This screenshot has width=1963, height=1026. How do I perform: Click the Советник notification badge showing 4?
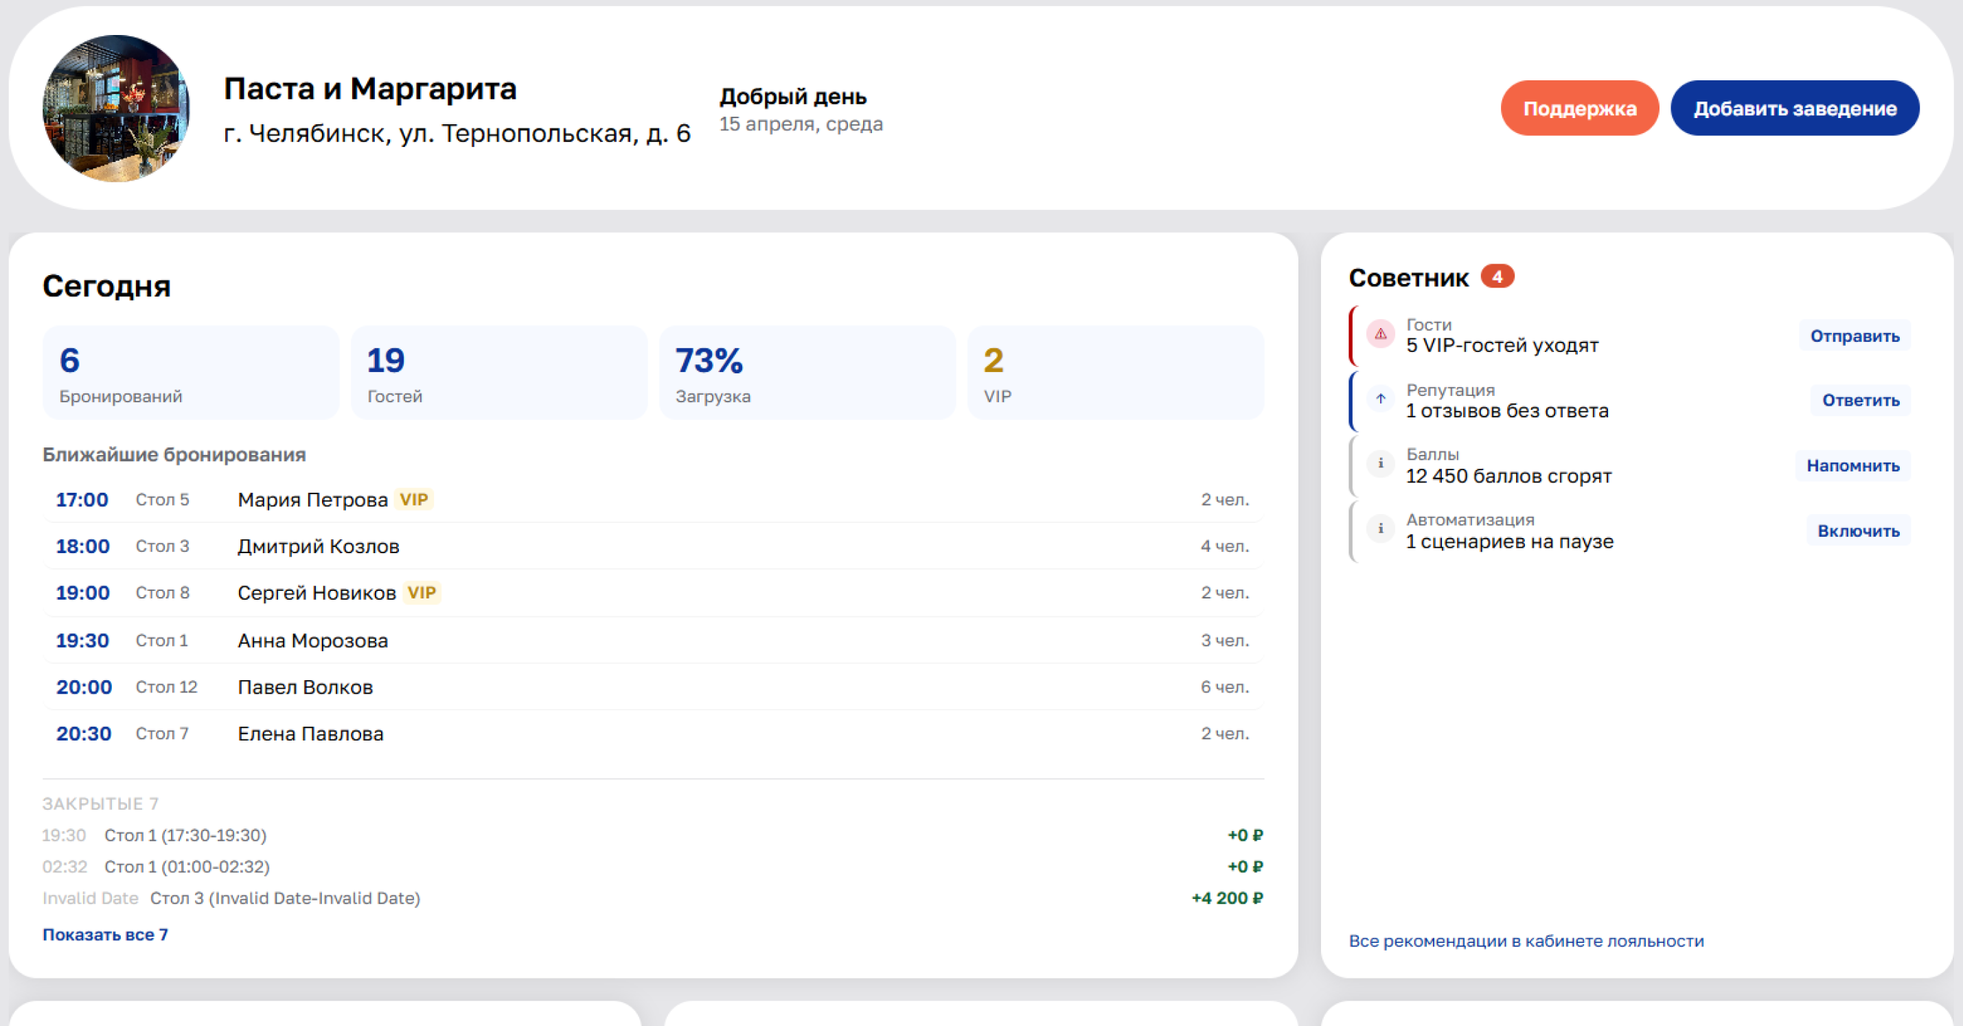pyautogui.click(x=1497, y=277)
